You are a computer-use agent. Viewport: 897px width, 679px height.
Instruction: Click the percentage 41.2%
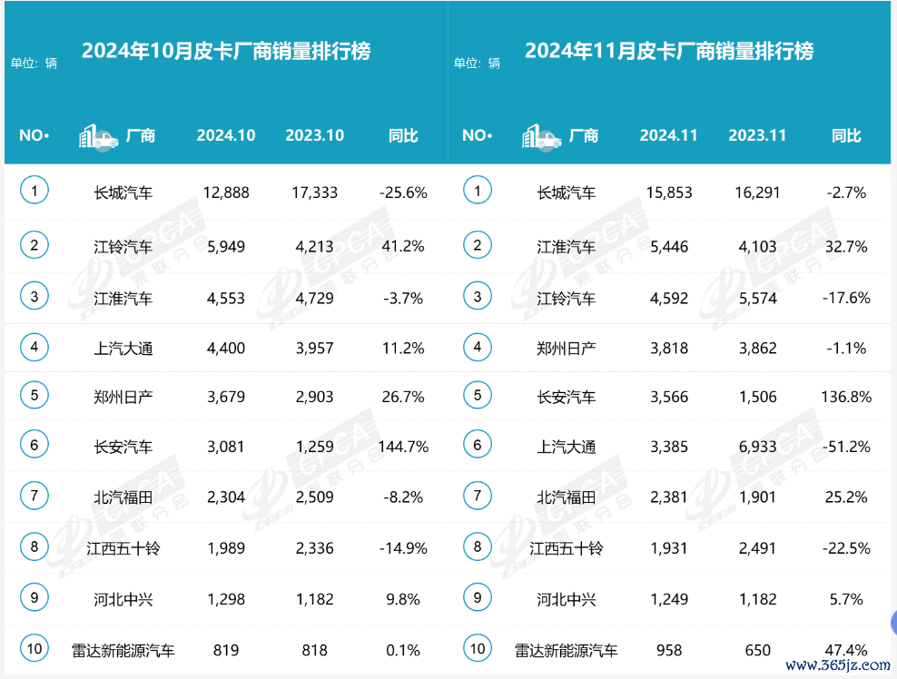click(x=403, y=247)
